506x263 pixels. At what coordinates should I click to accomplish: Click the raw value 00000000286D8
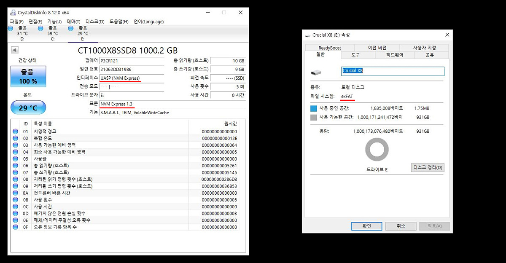219,179
